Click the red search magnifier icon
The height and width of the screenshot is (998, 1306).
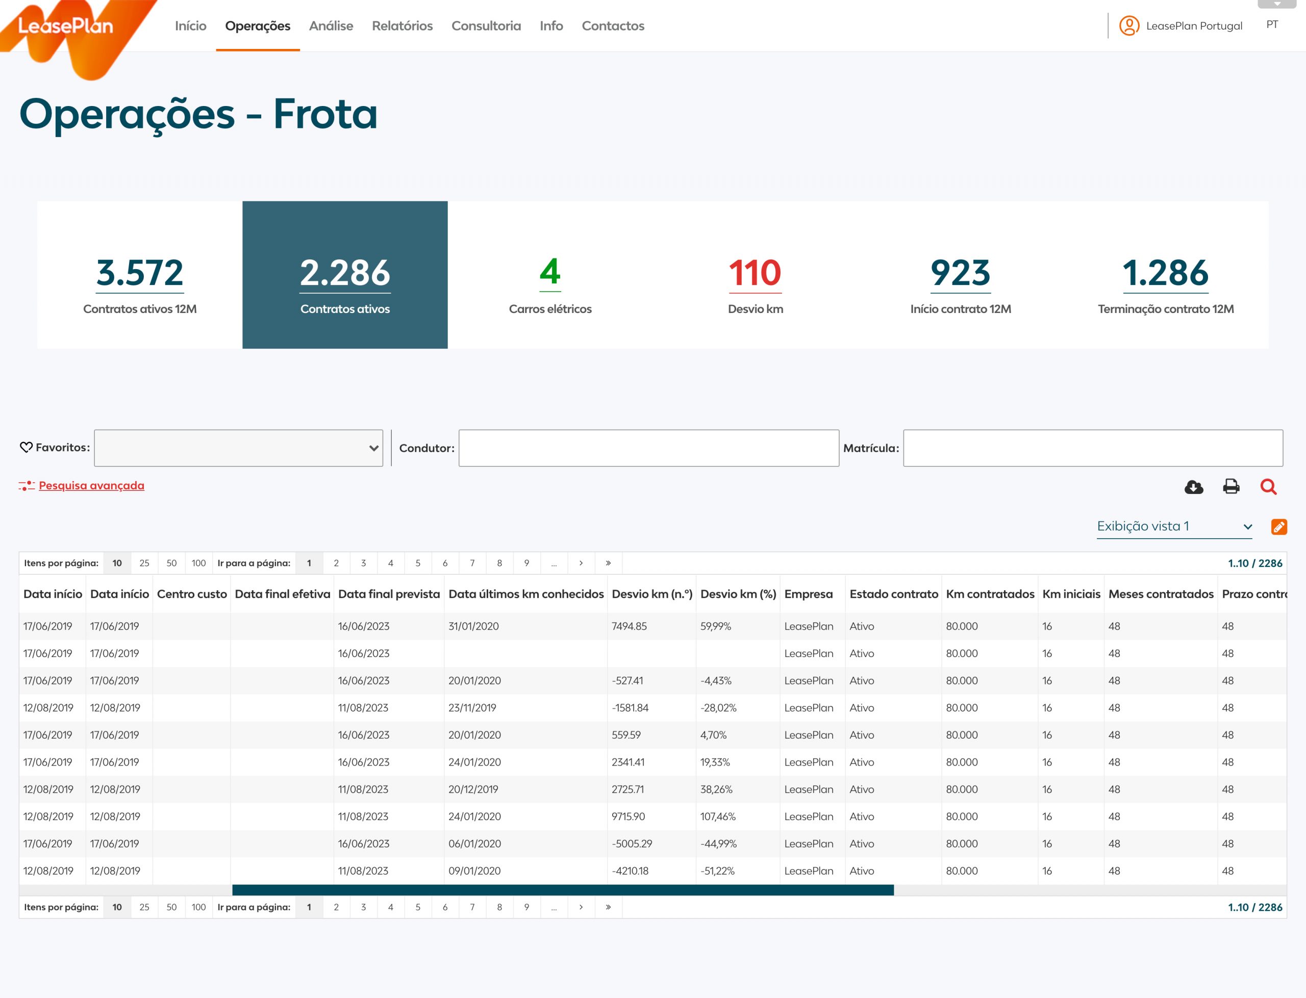point(1268,487)
